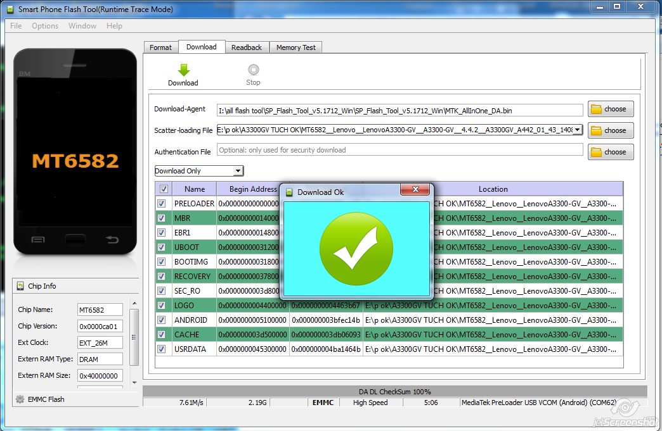
Task: Click the Download-Agent path field
Action: point(399,110)
